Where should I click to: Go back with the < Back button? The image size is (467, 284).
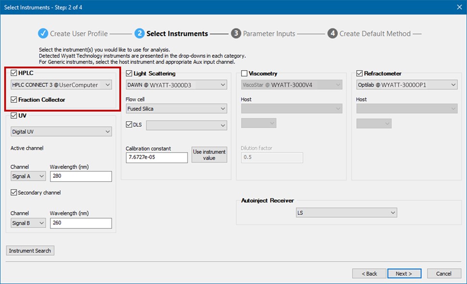pos(369,273)
